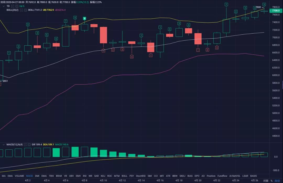Select BASIS indicator
The image size is (283, 183).
(x=253, y=176)
